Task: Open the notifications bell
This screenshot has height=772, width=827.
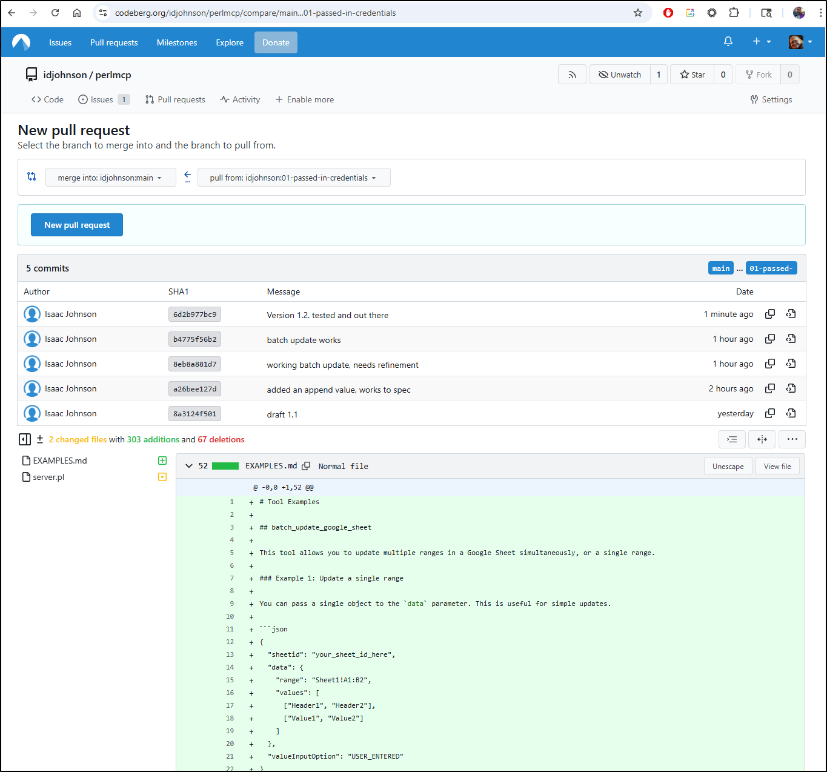Action: [728, 42]
